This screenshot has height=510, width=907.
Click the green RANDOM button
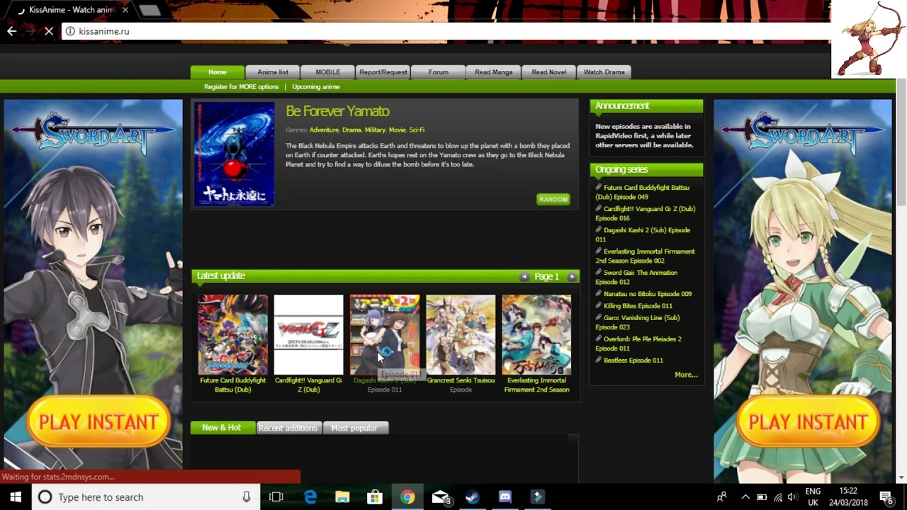(553, 199)
